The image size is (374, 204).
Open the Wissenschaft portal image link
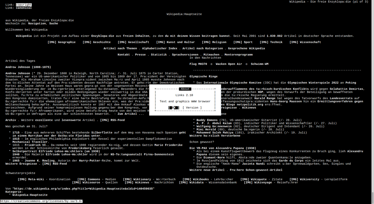[x=305, y=42]
